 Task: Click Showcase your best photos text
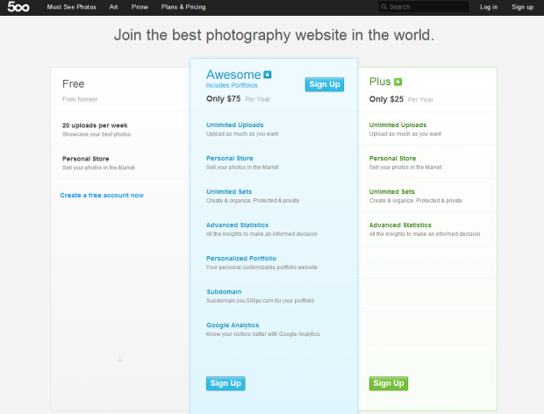pos(97,134)
